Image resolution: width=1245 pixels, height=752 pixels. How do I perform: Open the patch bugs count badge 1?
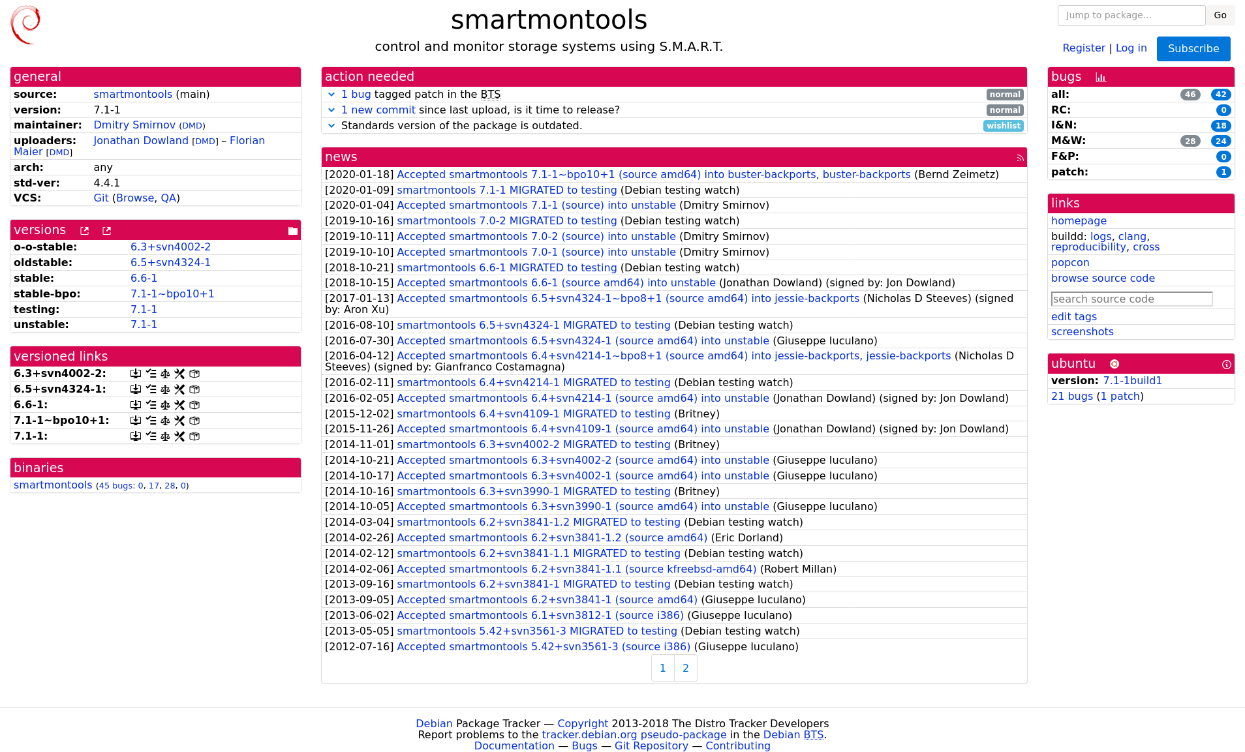(1223, 172)
